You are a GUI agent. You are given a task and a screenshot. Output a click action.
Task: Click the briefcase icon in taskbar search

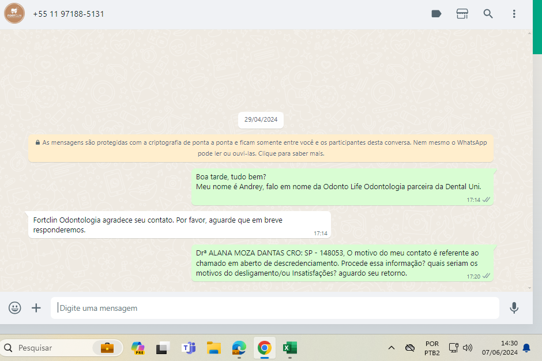107,348
